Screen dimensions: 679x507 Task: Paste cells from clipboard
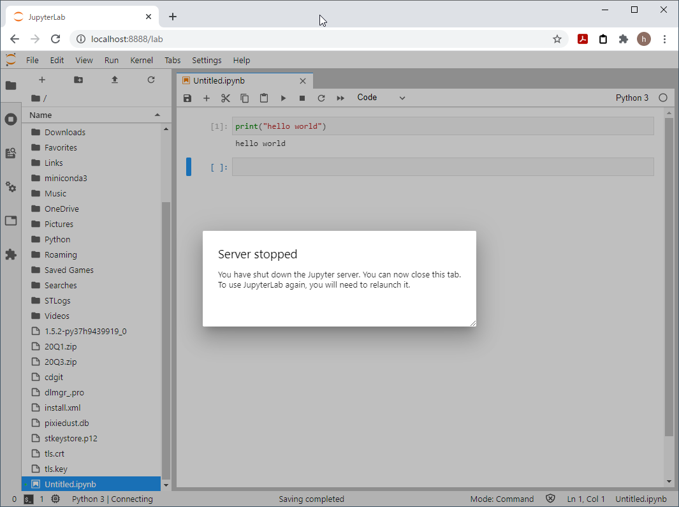264,98
